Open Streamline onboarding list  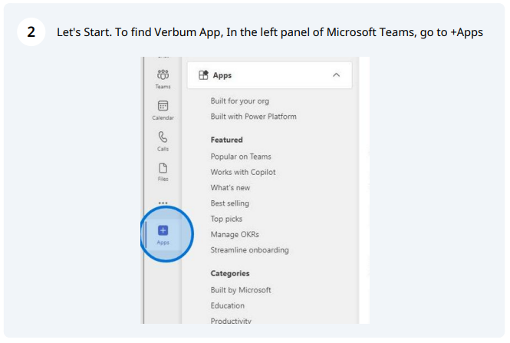click(249, 250)
